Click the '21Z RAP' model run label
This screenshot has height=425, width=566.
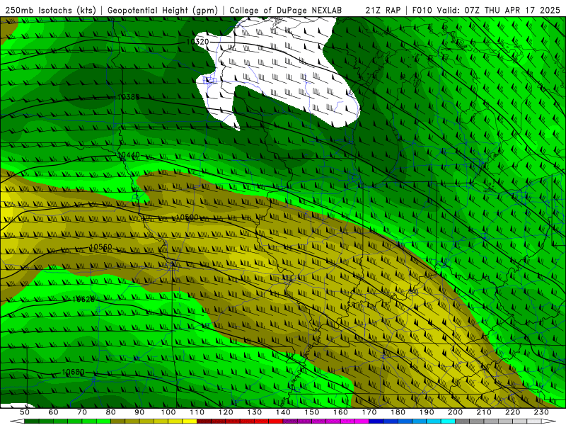(x=383, y=10)
